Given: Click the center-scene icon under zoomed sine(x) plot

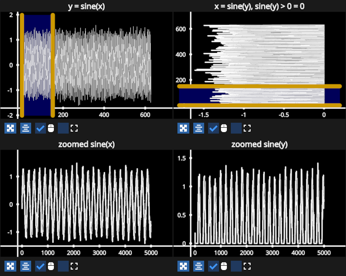Looking at the screenshot, I should [x=26, y=266].
